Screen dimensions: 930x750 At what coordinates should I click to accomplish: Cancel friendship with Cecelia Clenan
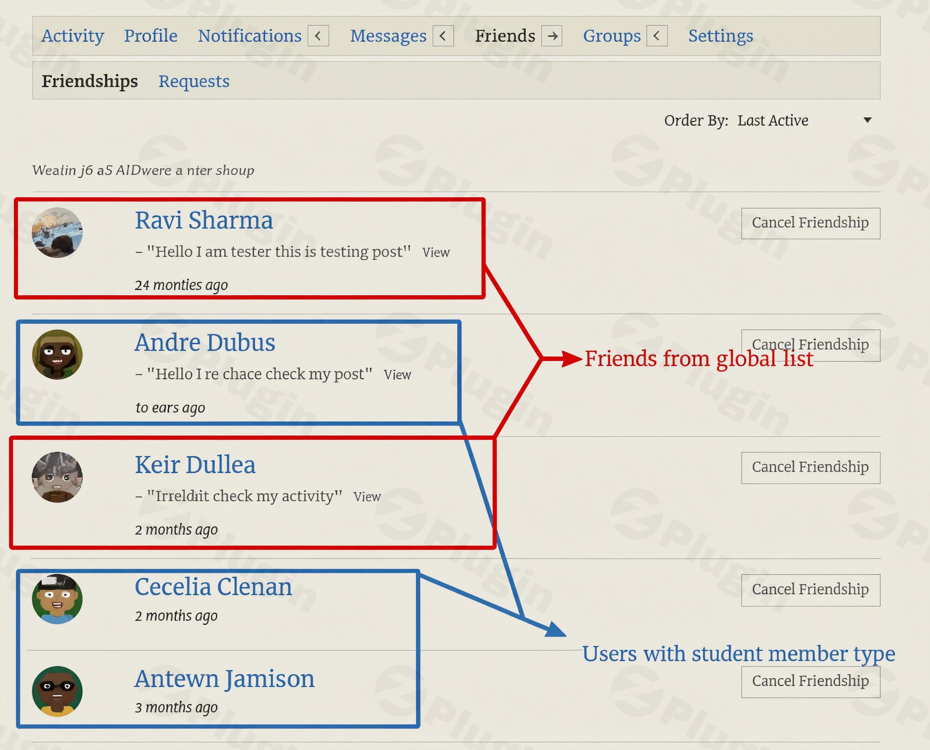pyautogui.click(x=811, y=590)
